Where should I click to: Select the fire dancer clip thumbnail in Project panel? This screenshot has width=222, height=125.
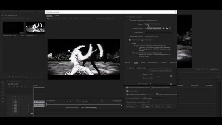click(x=35, y=28)
